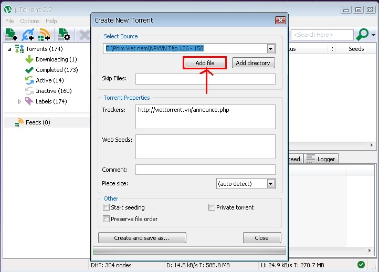
Task: Click the download speed status entry
Action: tap(198, 265)
